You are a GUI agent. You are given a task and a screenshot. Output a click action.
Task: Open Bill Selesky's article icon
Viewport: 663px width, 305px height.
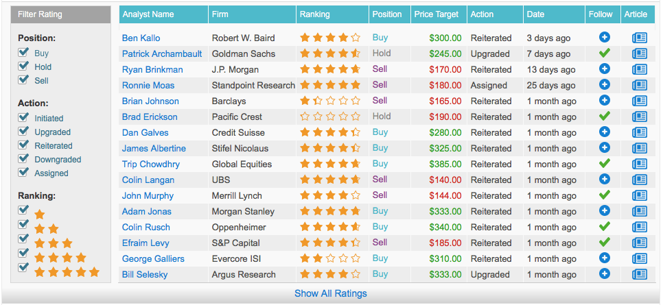(640, 275)
